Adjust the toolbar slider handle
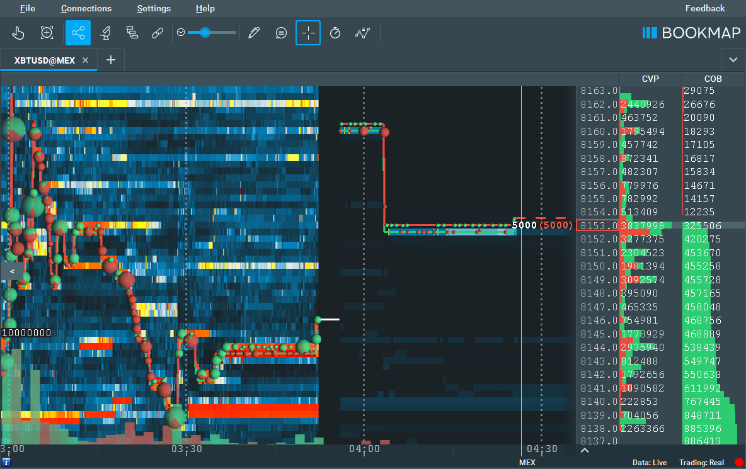The height and width of the screenshot is (469, 746). click(205, 32)
